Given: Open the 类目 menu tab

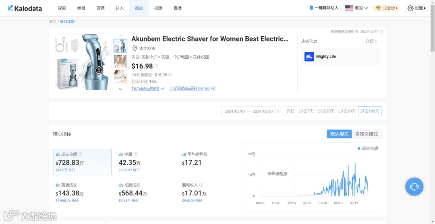Looking at the screenshot, I should pyautogui.click(x=81, y=8).
